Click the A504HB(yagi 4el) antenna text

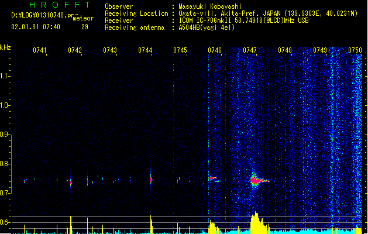(207, 27)
